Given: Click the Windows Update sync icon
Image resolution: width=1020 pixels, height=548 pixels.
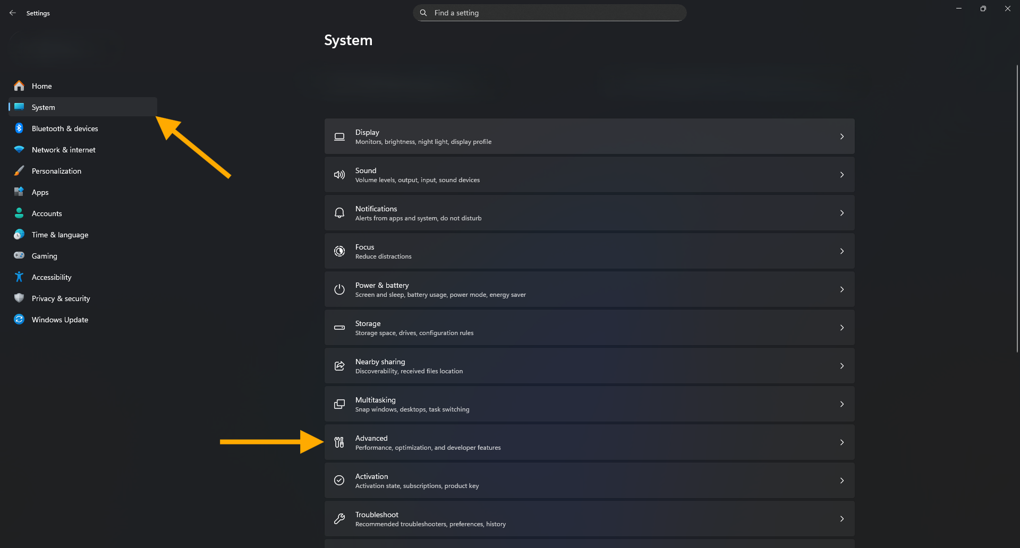Looking at the screenshot, I should coord(19,320).
